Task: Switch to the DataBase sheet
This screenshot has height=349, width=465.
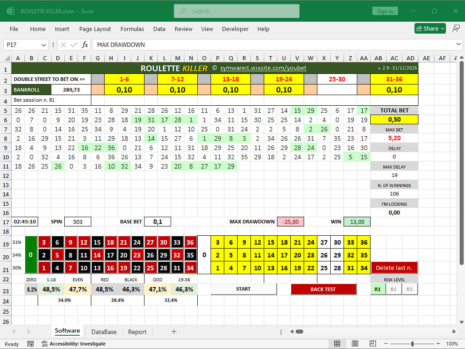Action: [104, 332]
